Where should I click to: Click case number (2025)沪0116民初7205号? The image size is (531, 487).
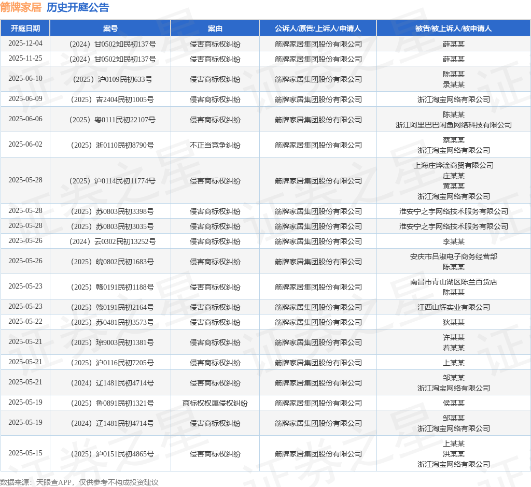click(x=113, y=363)
